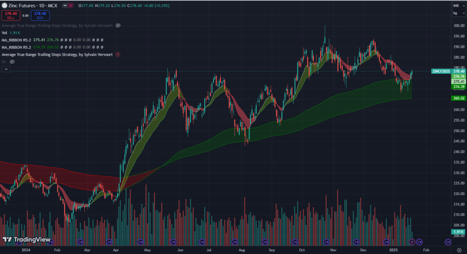This screenshot has width=467, height=254.
Task: Click the 274.39 price scale tag
Action: 459,87
